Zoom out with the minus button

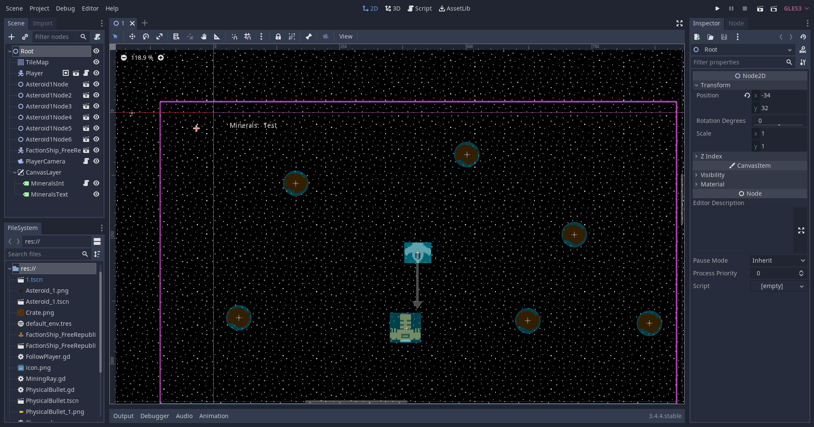point(124,58)
